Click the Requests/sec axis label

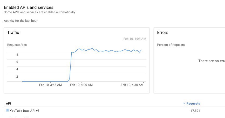(x=17, y=45)
